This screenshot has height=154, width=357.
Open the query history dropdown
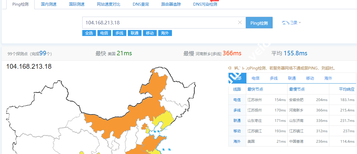pyautogui.click(x=291, y=23)
